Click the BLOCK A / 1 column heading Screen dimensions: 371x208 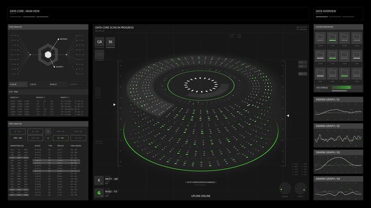(14, 97)
